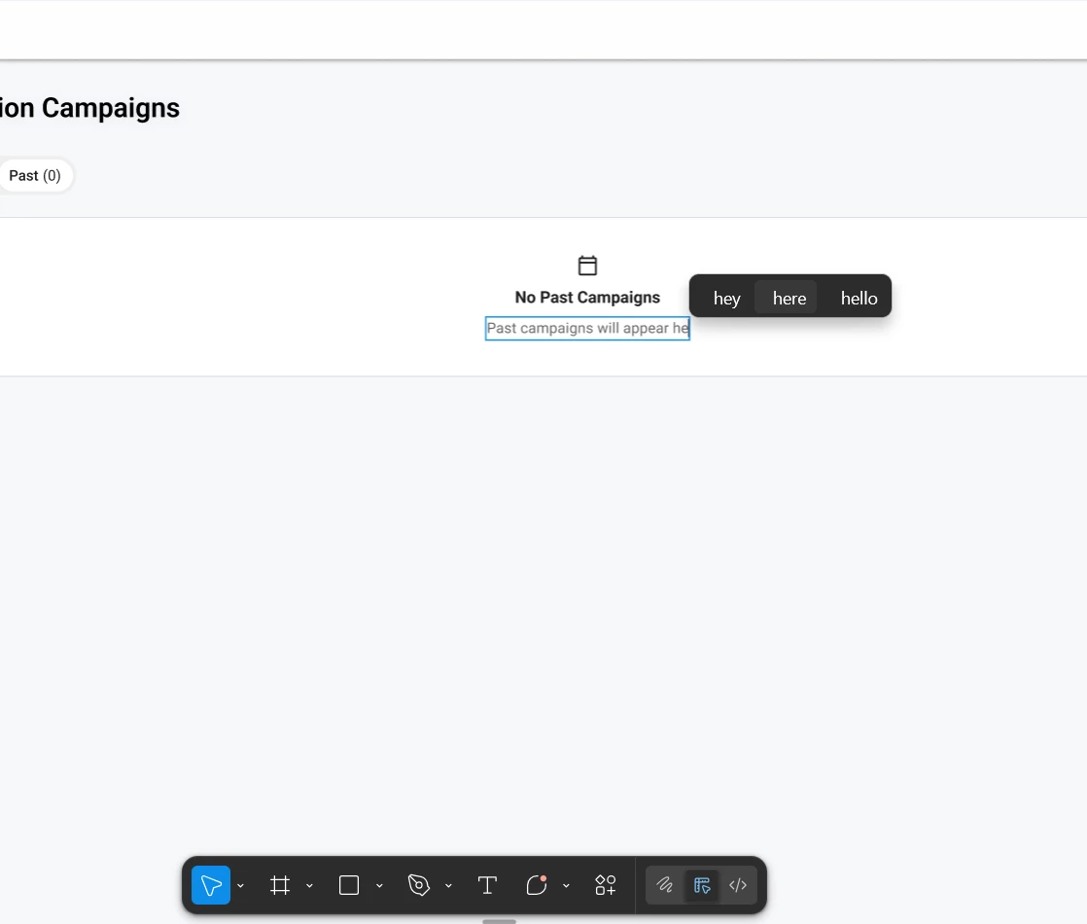
Task: Click the calendar icon above No Past Campaigns
Action: [x=587, y=265]
